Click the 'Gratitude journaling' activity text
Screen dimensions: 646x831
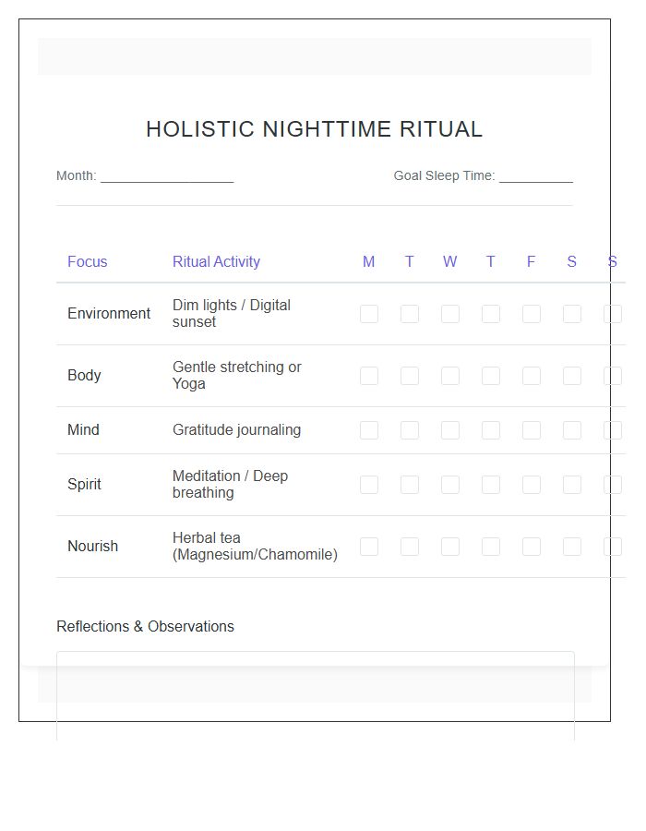pyautogui.click(x=236, y=429)
